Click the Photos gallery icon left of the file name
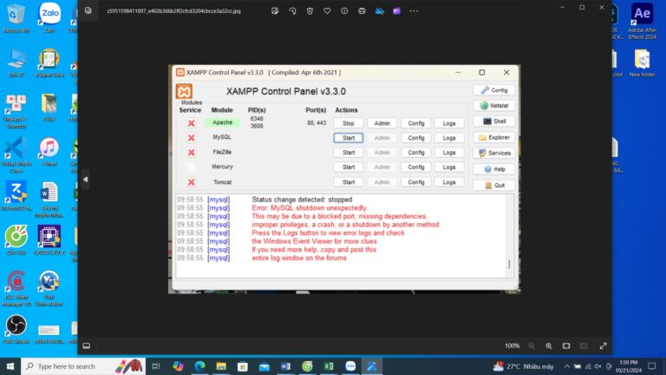The image size is (666, 375). pos(88,10)
